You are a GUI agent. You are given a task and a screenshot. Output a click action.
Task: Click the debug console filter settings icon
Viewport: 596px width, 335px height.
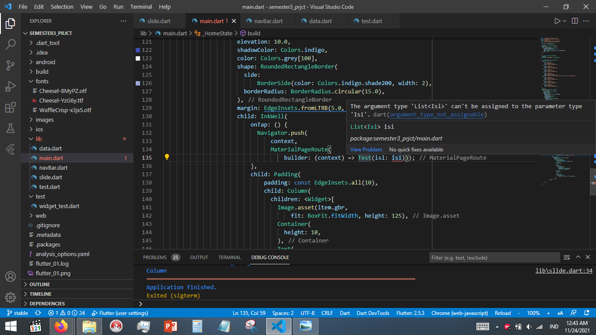pyautogui.click(x=567, y=257)
